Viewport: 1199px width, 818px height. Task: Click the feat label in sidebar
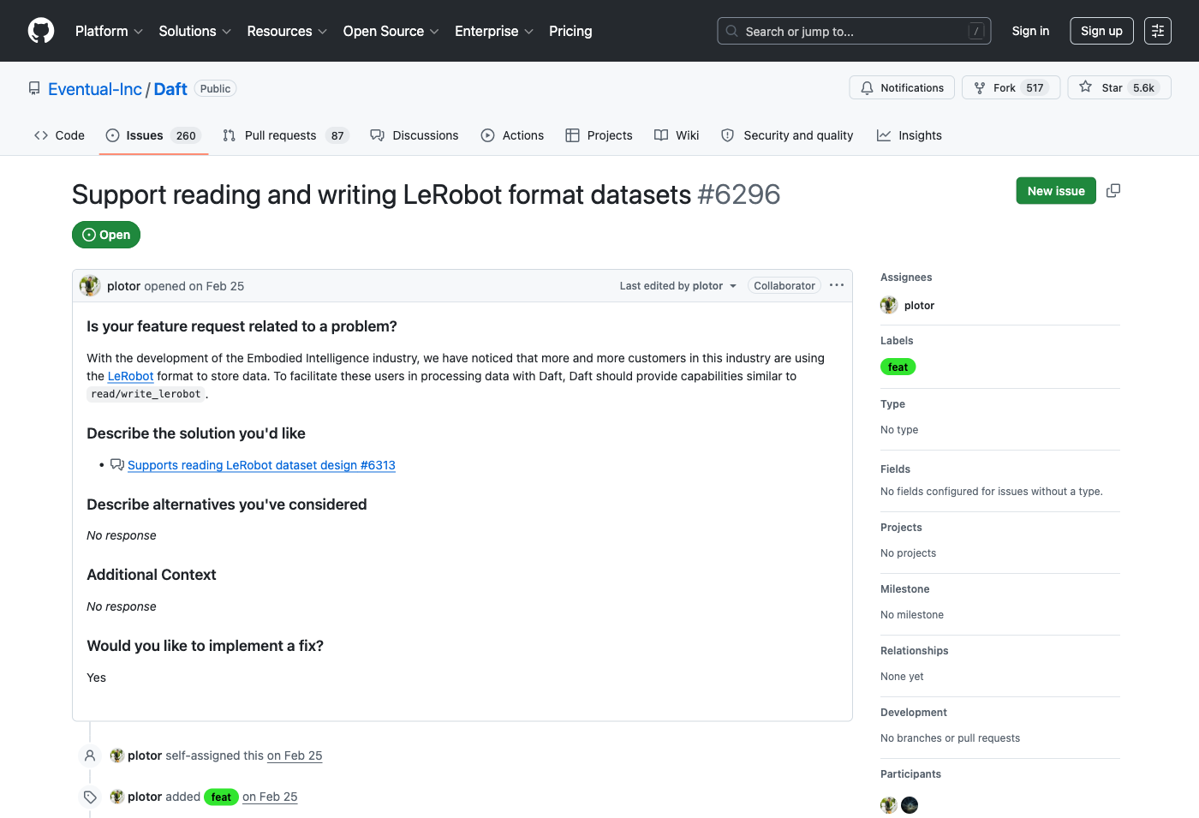[x=898, y=367]
